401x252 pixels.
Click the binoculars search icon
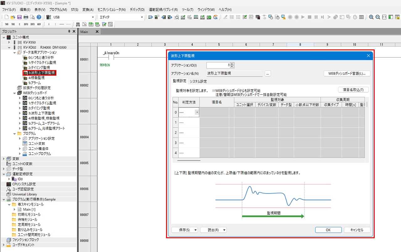click(78, 24)
